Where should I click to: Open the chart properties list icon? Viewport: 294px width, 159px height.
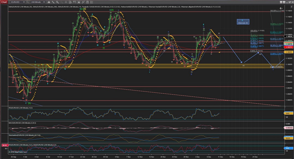[x=92, y=2]
